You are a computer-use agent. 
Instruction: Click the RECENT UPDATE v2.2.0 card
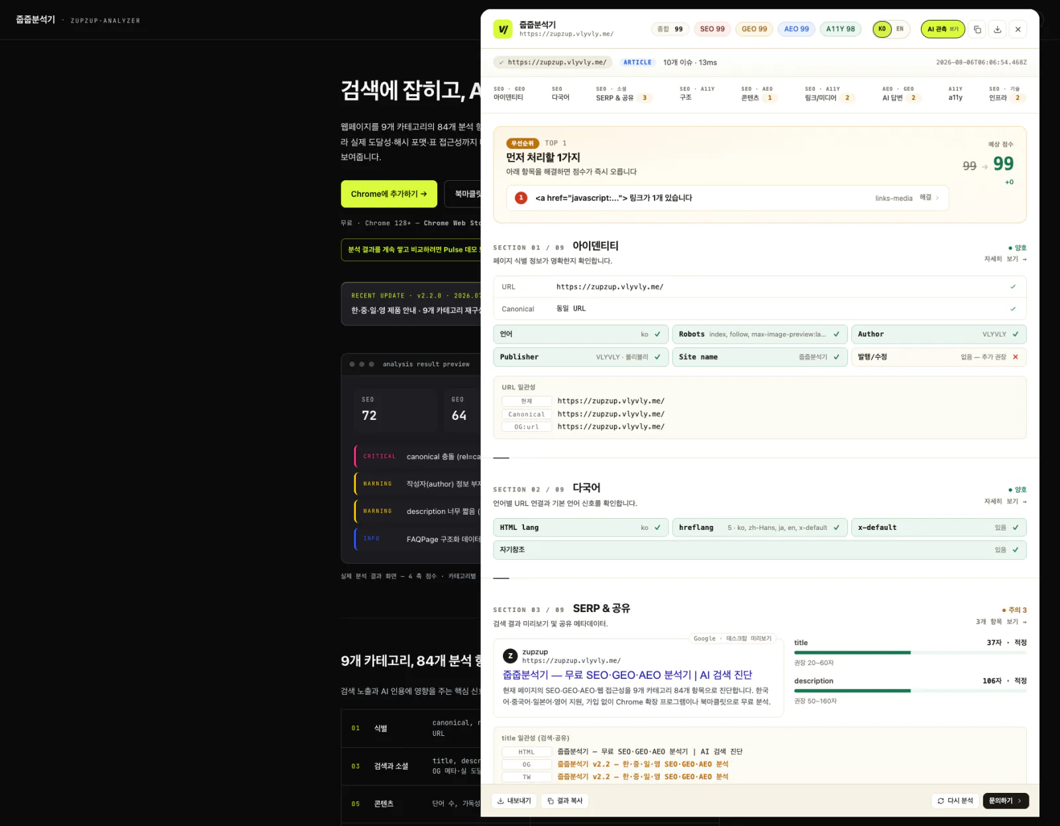point(411,303)
